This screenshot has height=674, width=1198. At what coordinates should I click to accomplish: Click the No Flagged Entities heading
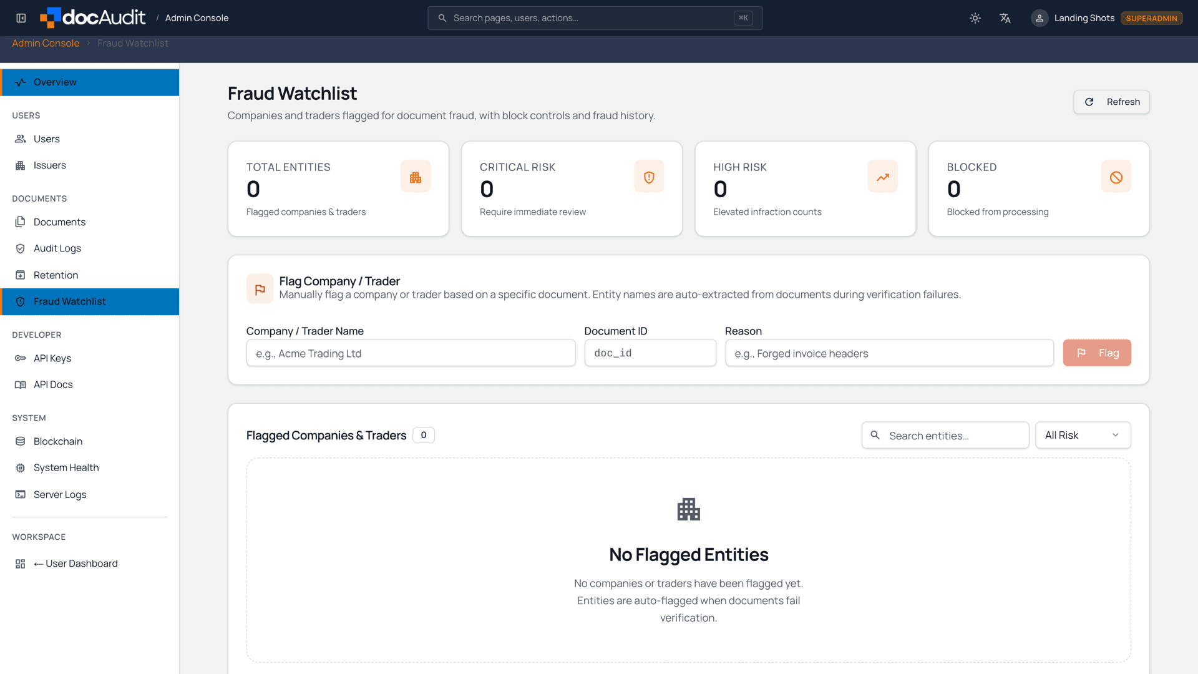click(x=688, y=555)
